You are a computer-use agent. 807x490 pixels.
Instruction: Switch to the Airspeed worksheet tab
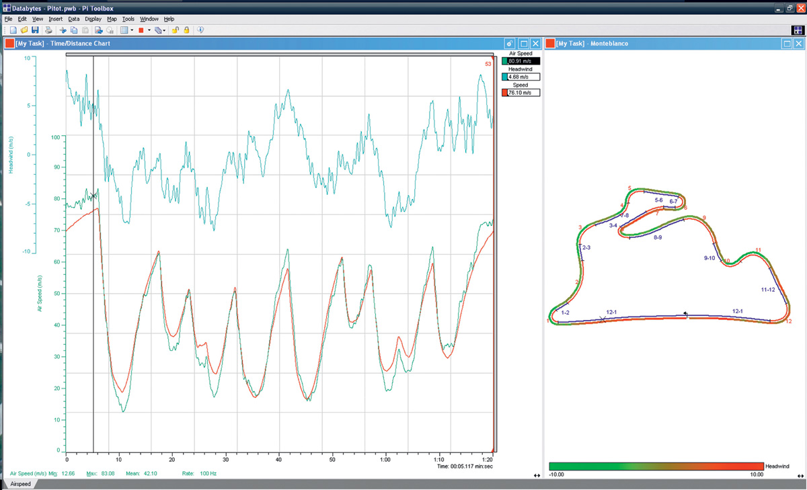[20, 484]
